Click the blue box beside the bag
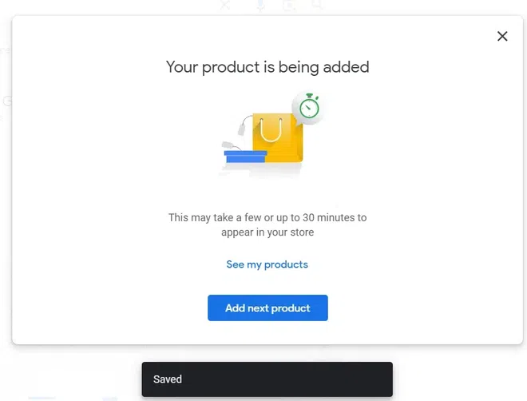The width and height of the screenshot is (527, 401). click(x=244, y=157)
